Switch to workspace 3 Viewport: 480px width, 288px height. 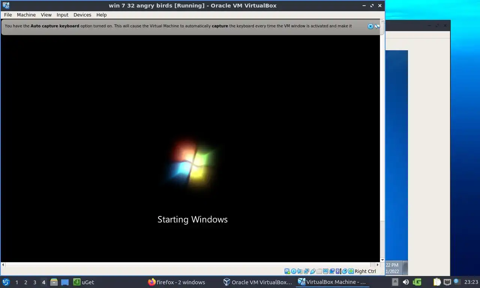click(34, 282)
